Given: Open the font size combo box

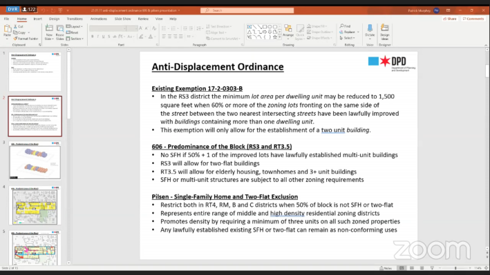Looking at the screenshot, I should point(132,28).
